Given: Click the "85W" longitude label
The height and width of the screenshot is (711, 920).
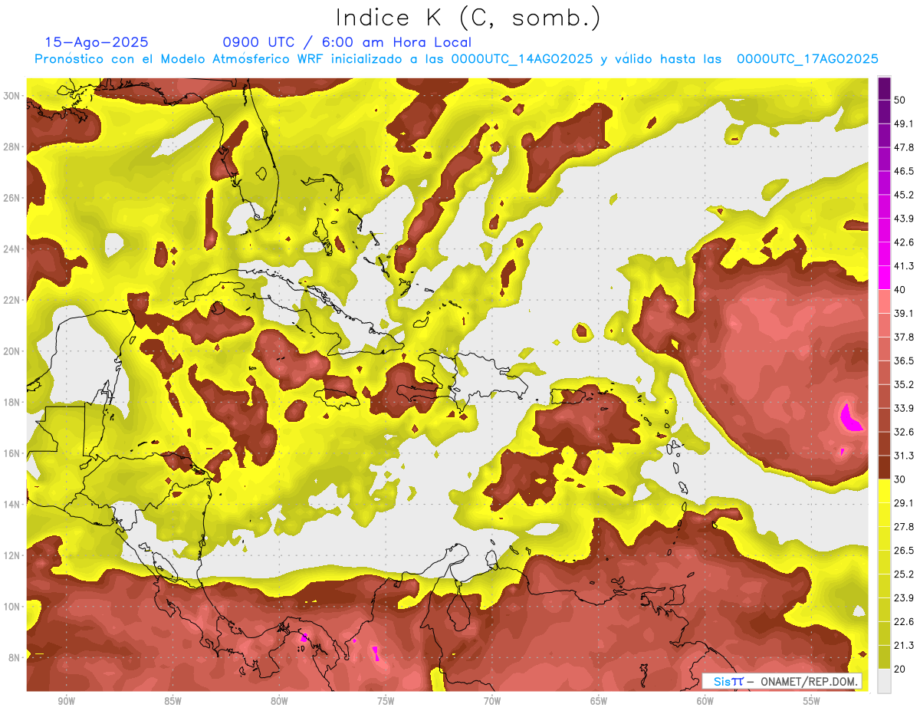Looking at the screenshot, I should click(x=172, y=701).
